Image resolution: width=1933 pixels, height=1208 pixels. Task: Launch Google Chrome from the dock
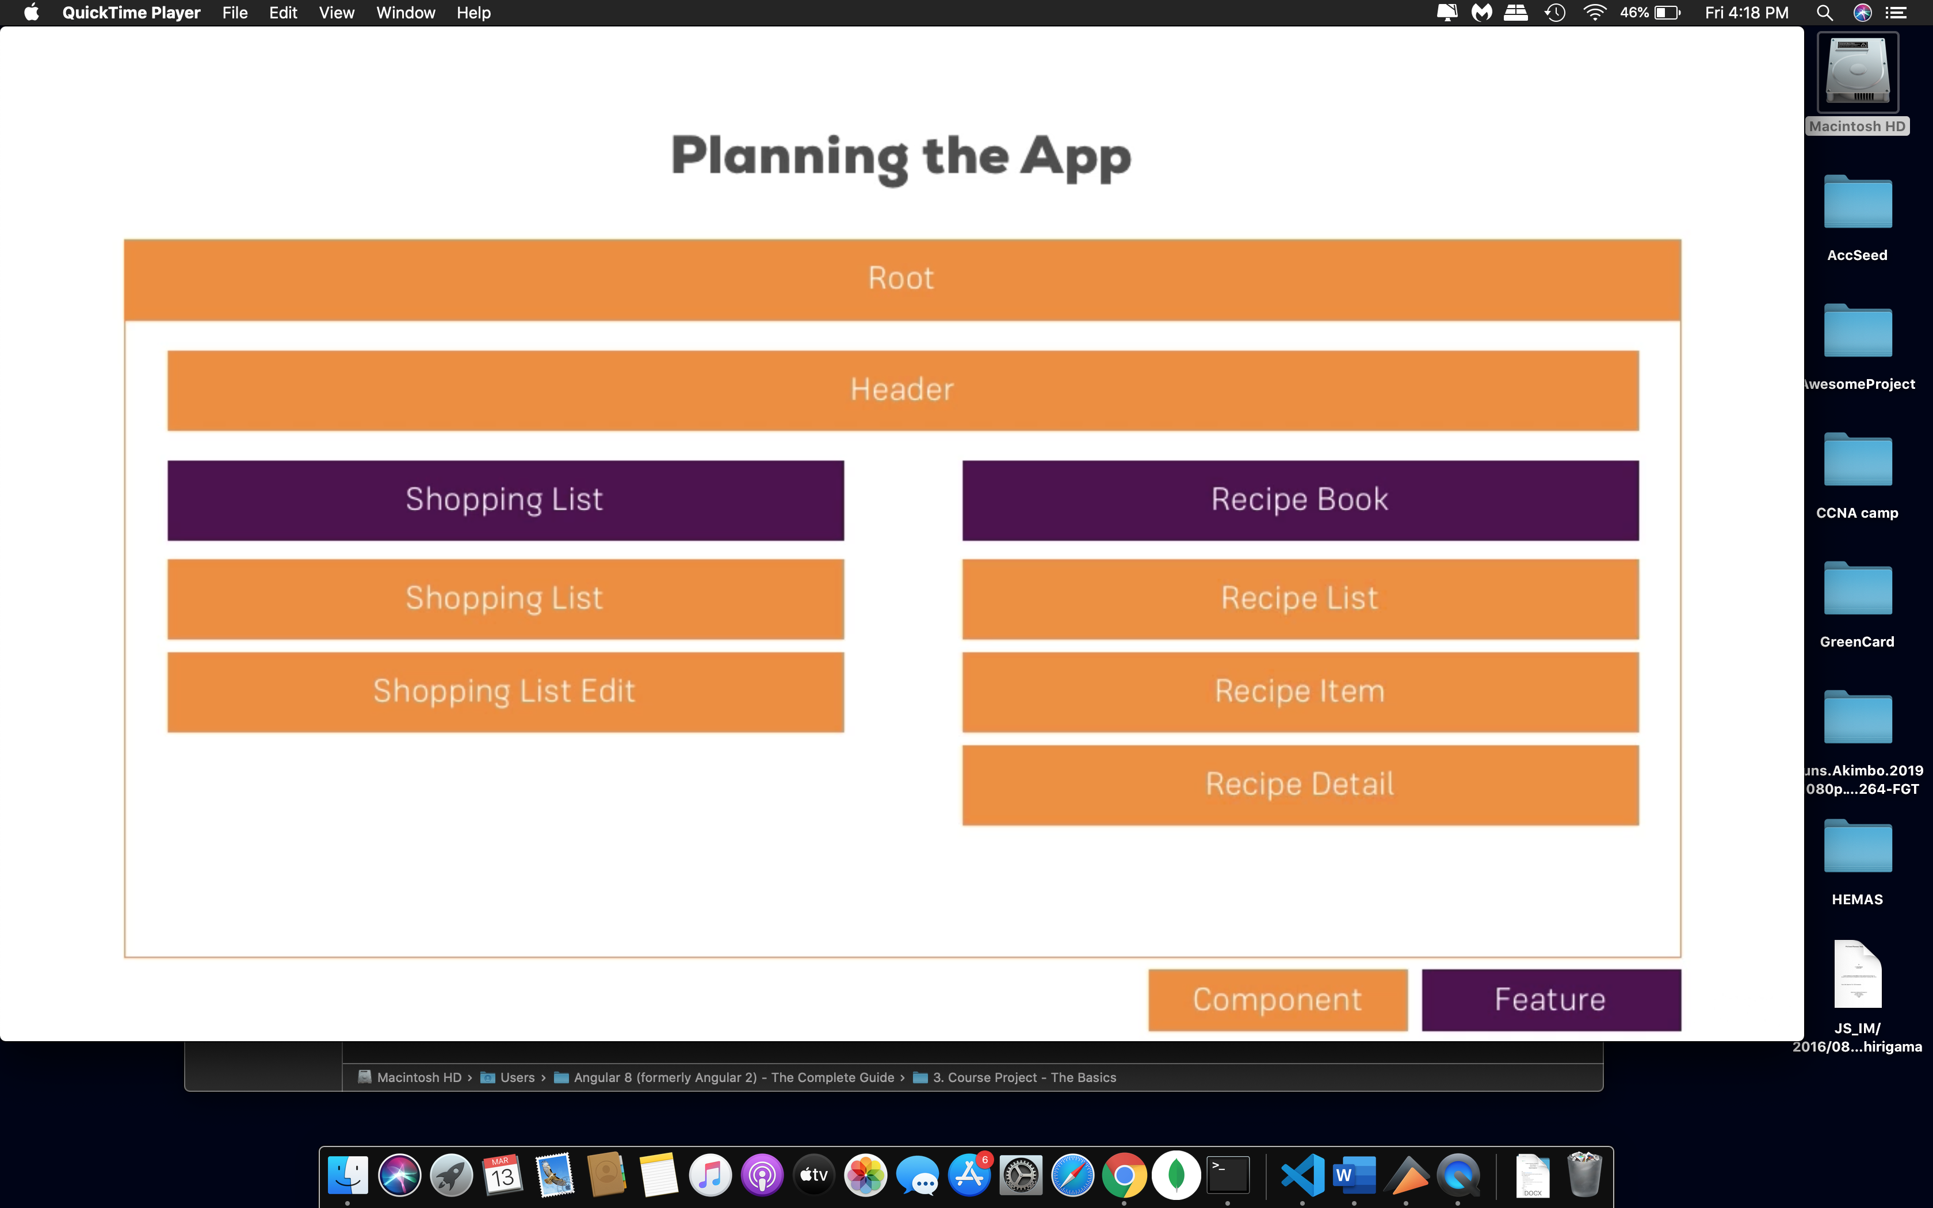(x=1124, y=1175)
